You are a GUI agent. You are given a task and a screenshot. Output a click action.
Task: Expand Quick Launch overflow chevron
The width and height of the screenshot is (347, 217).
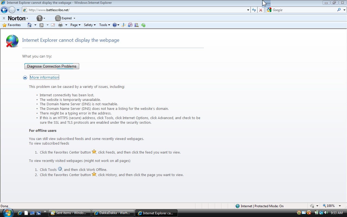tap(45, 212)
